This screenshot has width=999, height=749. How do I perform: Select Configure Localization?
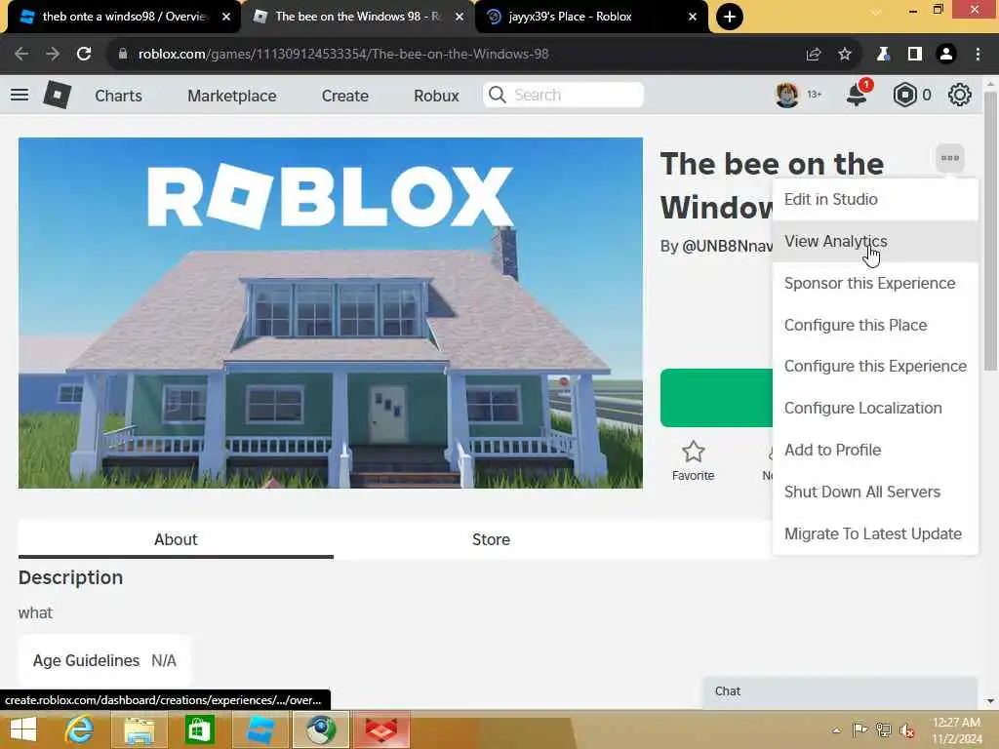[875, 409]
